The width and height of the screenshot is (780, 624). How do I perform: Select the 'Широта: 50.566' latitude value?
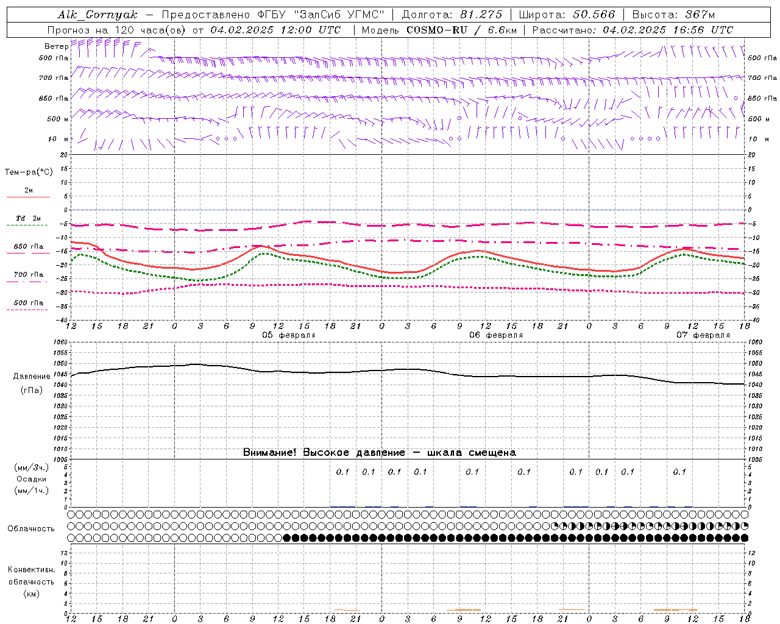click(567, 15)
